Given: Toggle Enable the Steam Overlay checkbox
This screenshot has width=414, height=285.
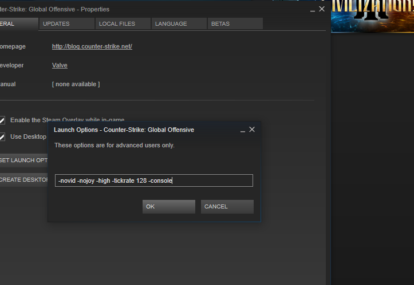Looking at the screenshot, I should click(2, 120).
